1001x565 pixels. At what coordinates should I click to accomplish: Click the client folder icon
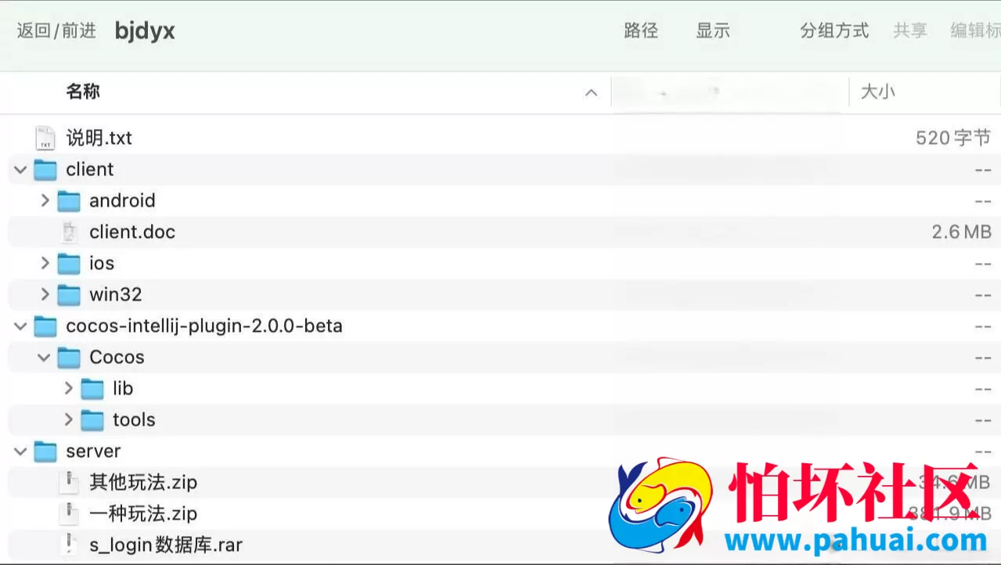[45, 170]
